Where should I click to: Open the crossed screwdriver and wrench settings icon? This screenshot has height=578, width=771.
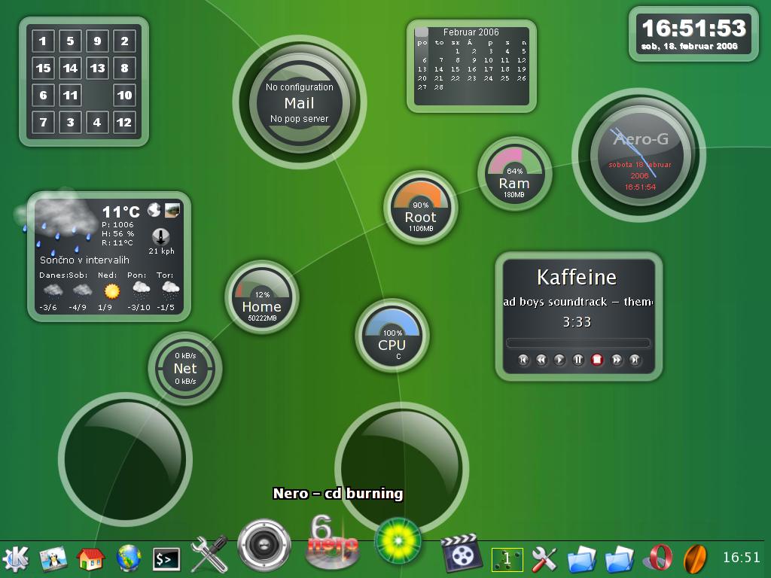(x=209, y=553)
